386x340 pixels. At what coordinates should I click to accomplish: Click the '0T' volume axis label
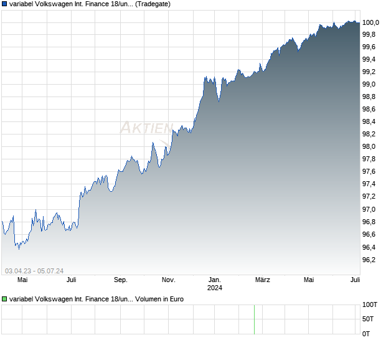[x=366, y=334]
